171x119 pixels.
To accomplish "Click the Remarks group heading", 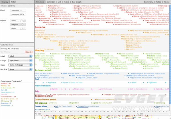I will pyautogui.click(x=40, y=27).
